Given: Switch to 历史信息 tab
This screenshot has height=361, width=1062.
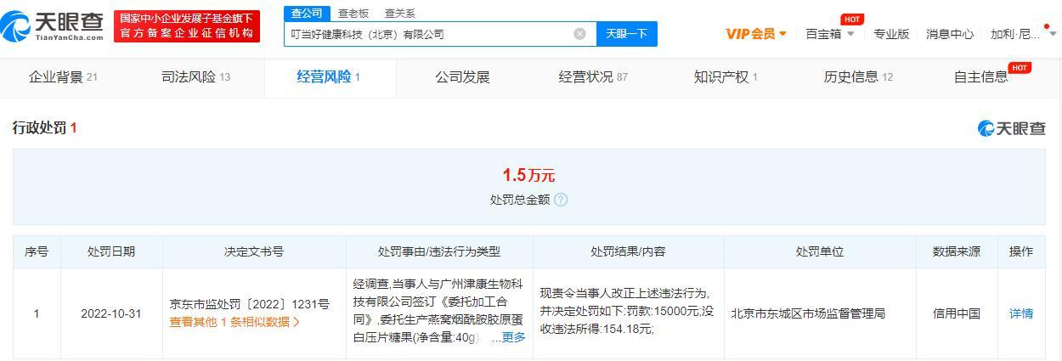Looking at the screenshot, I should tap(858, 77).
